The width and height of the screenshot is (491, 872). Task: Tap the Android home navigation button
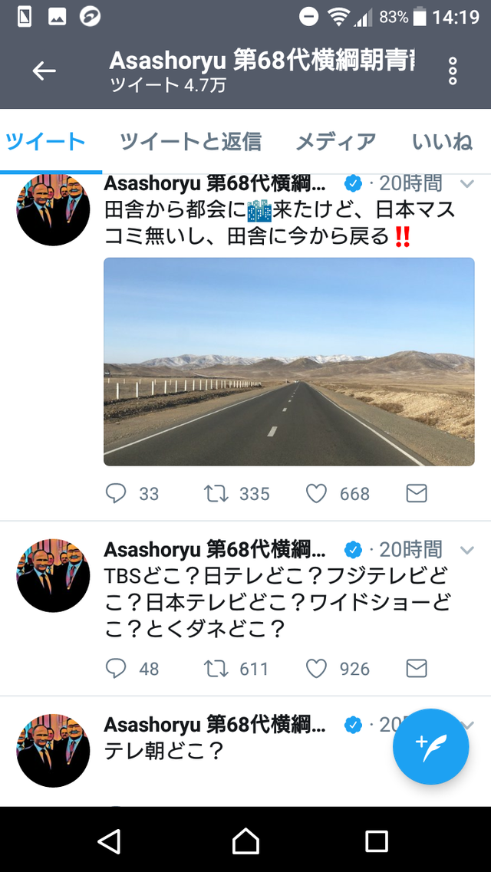(245, 841)
